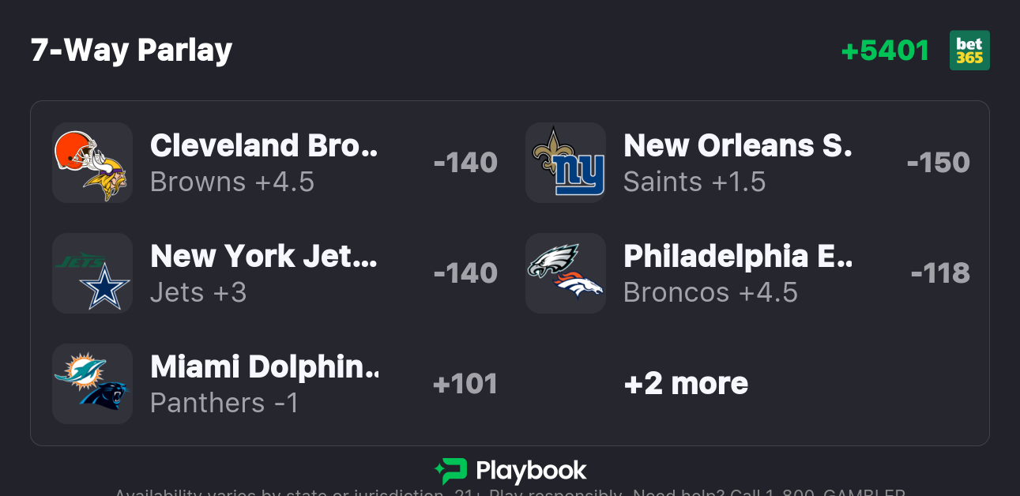The image size is (1020, 496).
Task: Click the Panthers -1 odds of +101
Action: point(465,385)
